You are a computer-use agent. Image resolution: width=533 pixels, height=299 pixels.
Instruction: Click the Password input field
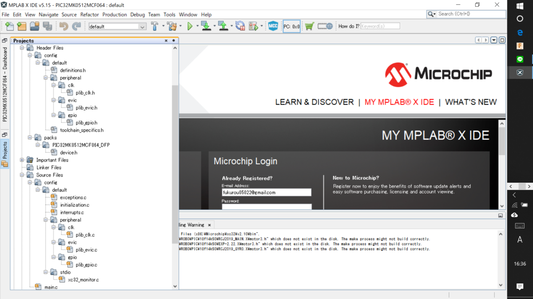tap(266, 206)
